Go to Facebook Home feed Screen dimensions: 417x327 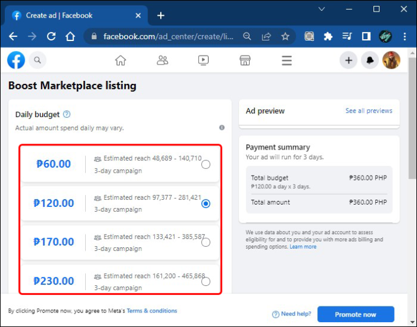[120, 60]
